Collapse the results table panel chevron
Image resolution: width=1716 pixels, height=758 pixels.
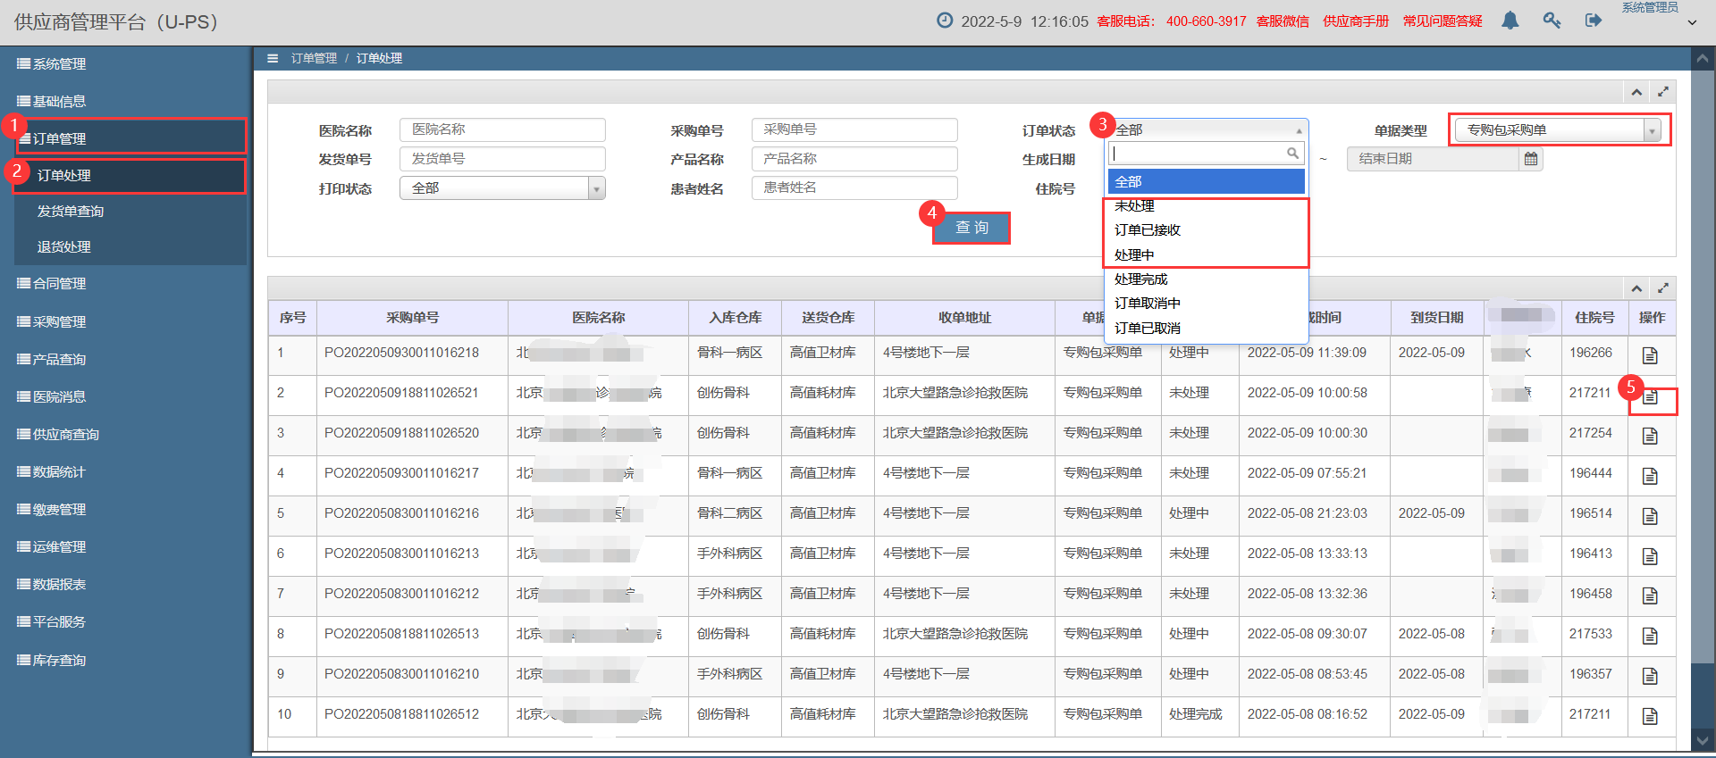(x=1636, y=288)
